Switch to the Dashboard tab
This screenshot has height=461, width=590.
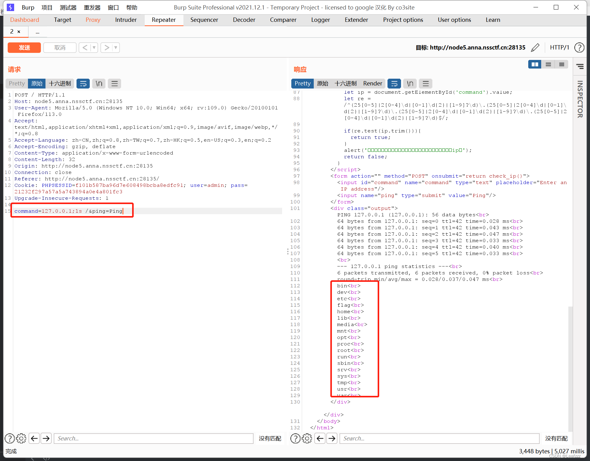tap(25, 20)
